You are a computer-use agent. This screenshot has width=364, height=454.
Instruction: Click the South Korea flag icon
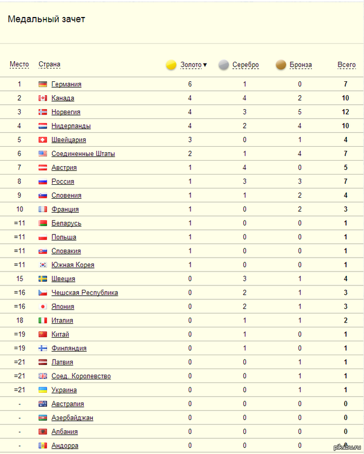pyautogui.click(x=42, y=265)
